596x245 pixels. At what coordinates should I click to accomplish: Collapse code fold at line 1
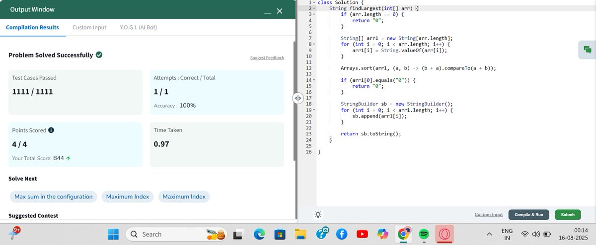(314, 3)
